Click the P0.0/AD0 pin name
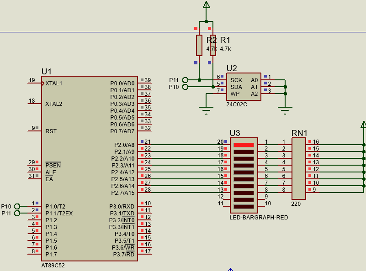The height and width of the screenshot is (271, 366). tap(122, 83)
